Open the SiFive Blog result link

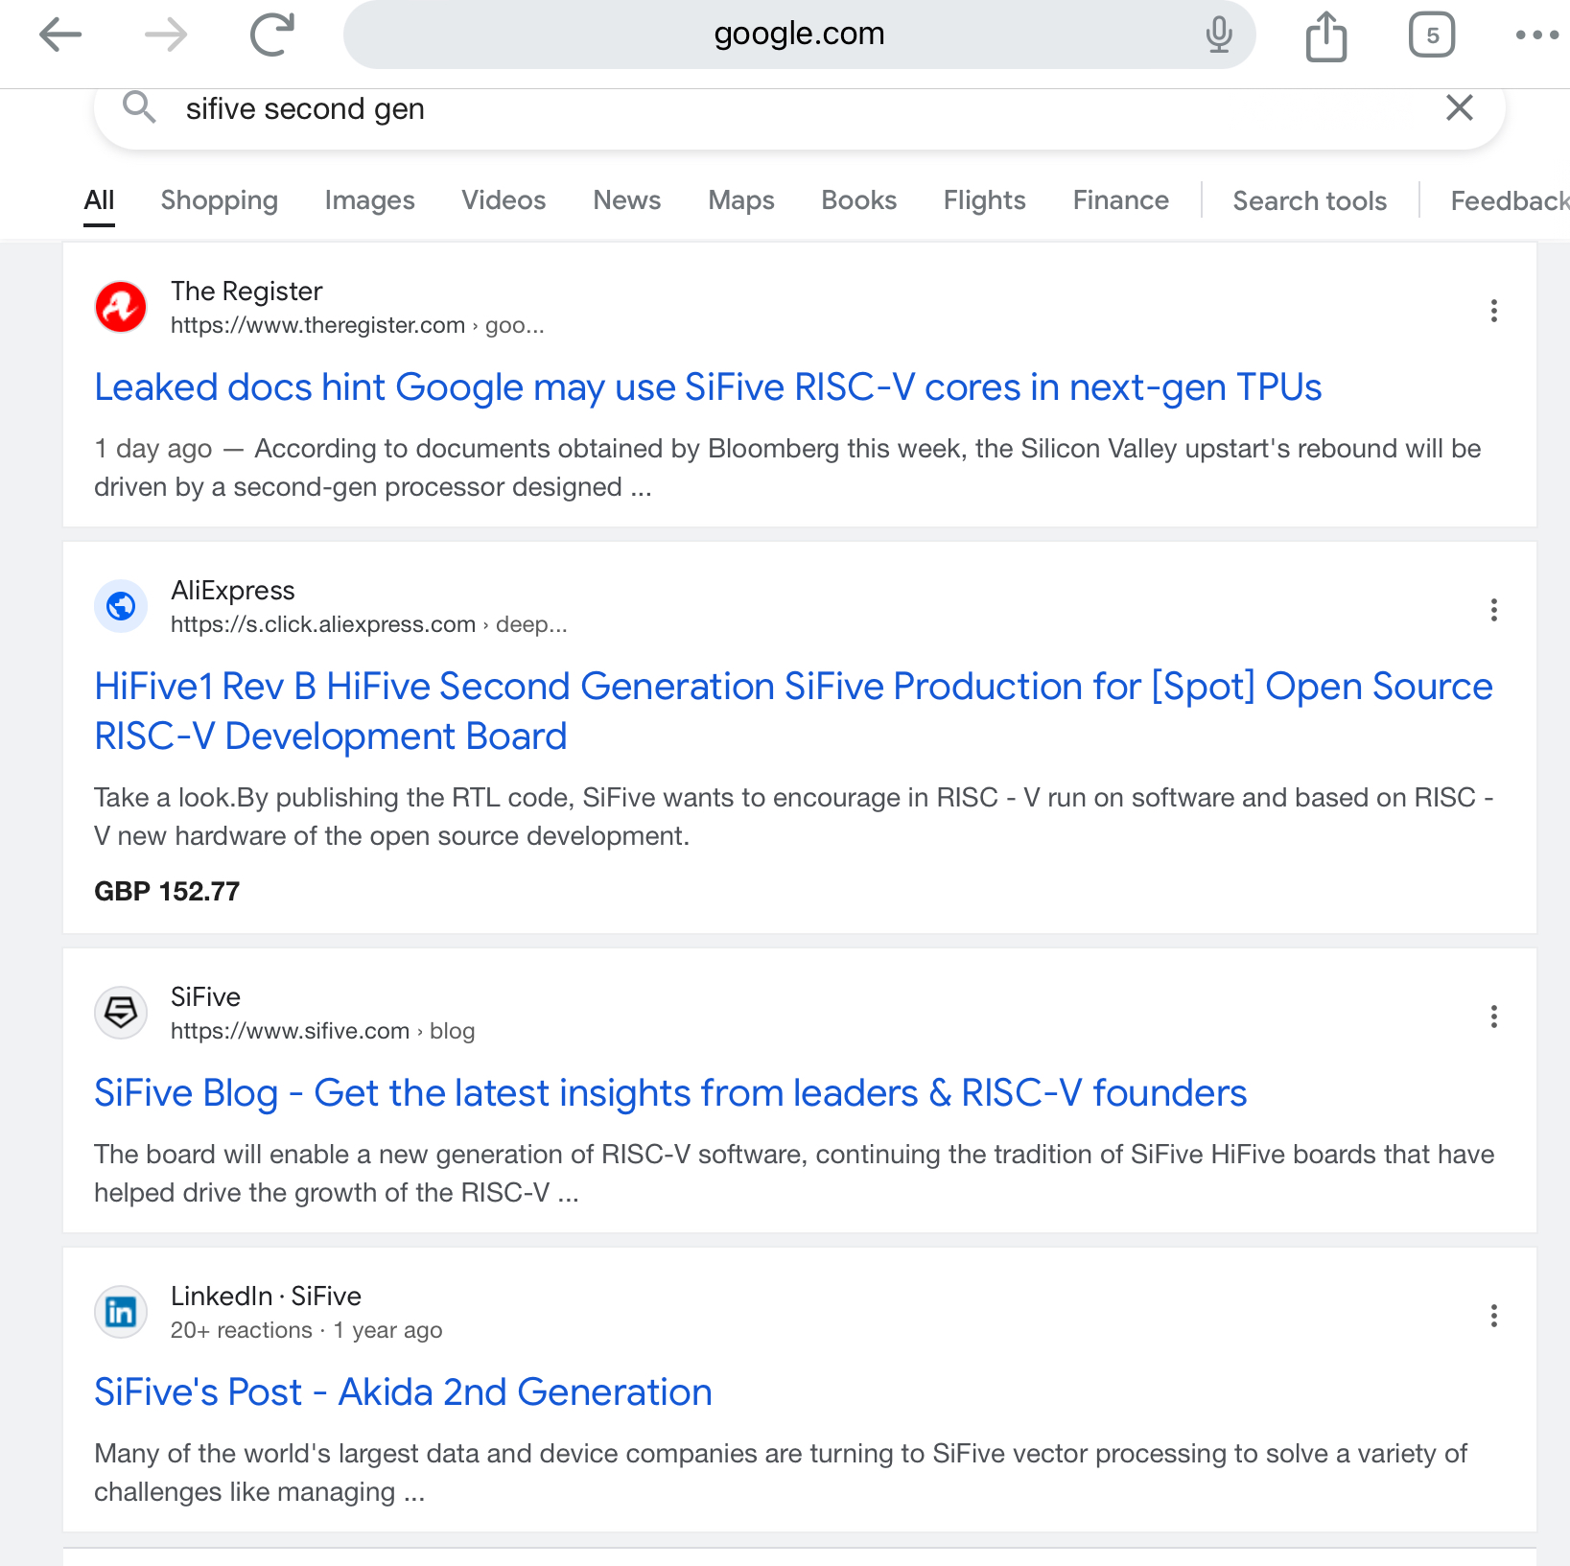670,1093
